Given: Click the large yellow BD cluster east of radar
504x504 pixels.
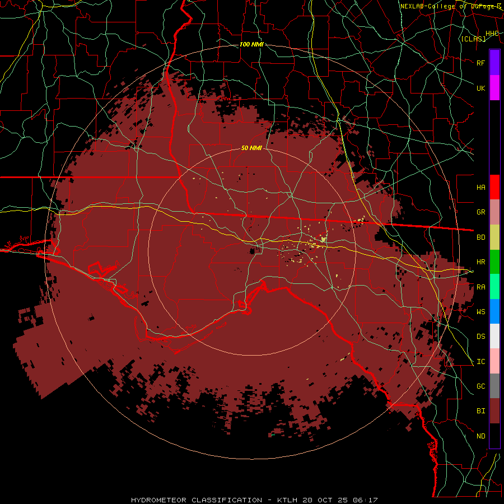Looking at the screenshot, I should [x=324, y=239].
